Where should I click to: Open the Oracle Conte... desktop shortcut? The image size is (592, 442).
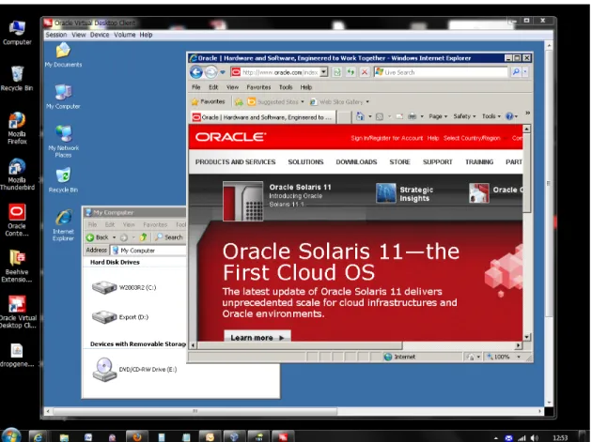point(17,221)
